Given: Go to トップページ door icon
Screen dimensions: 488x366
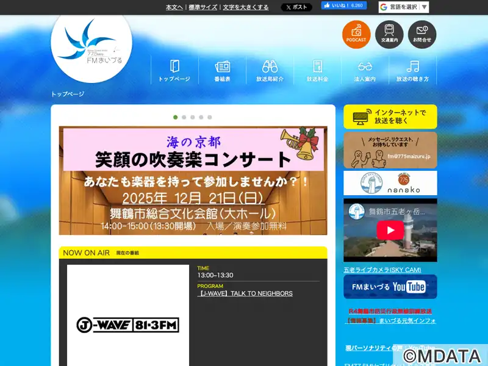Looking at the screenshot, I should tap(174, 71).
